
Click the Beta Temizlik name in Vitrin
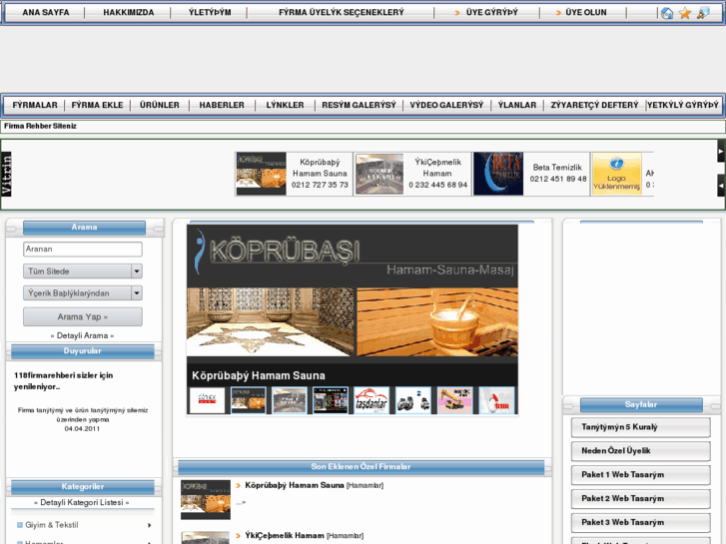tap(557, 168)
